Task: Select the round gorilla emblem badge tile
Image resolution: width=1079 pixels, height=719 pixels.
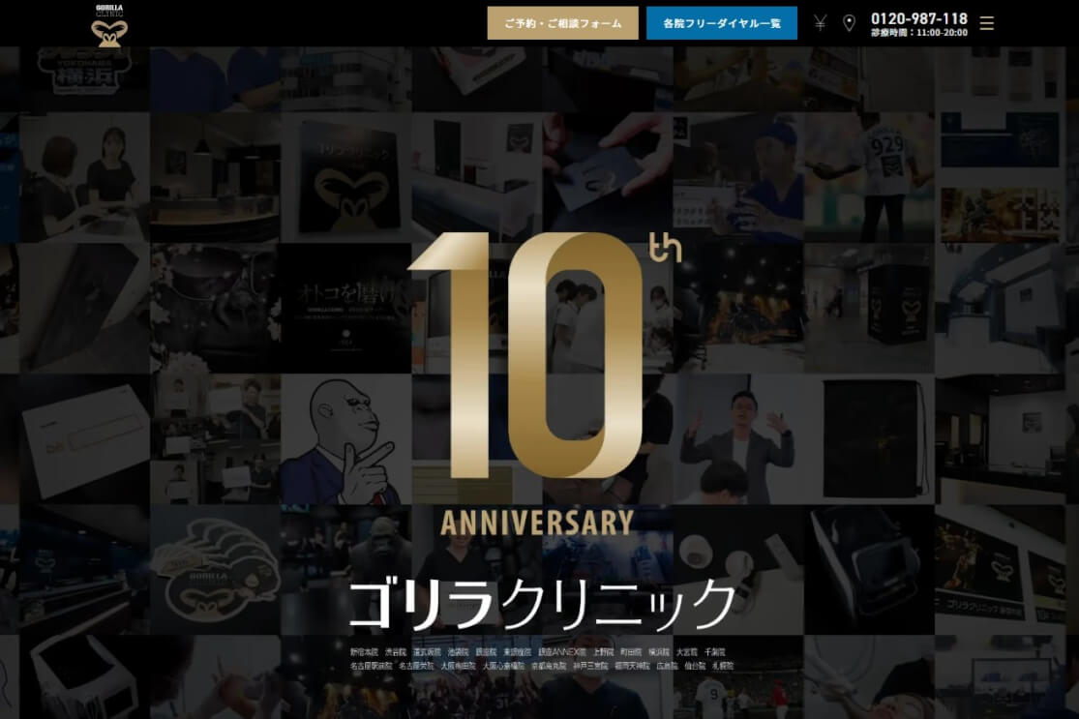Action: click(x=216, y=570)
